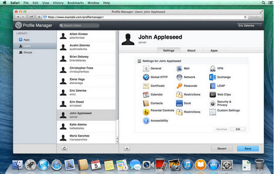This screenshot has width=274, height=174.
Task: Open App Store from the Dock
Action: click(x=214, y=165)
